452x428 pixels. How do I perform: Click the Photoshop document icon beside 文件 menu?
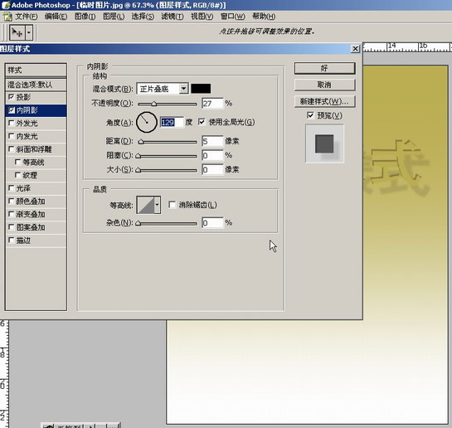[7, 17]
